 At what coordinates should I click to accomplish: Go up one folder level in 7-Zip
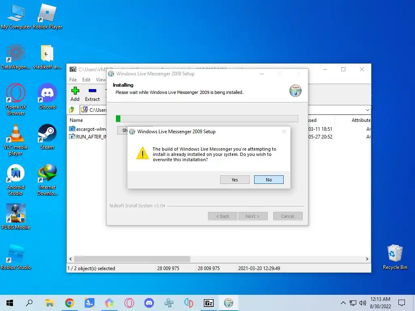click(x=72, y=109)
